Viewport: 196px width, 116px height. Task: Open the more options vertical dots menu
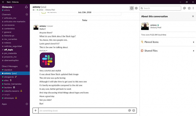tap(193, 8)
